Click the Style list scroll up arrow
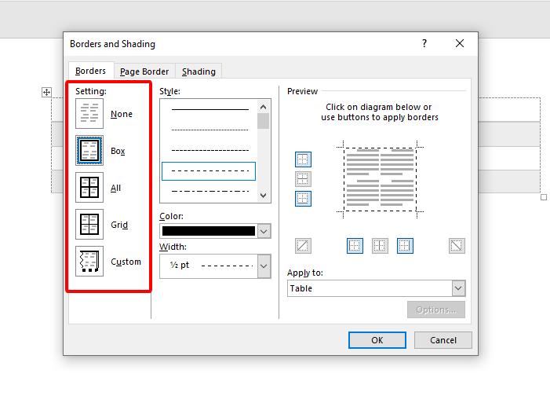Screen dimensions: 550x403 point(264,107)
